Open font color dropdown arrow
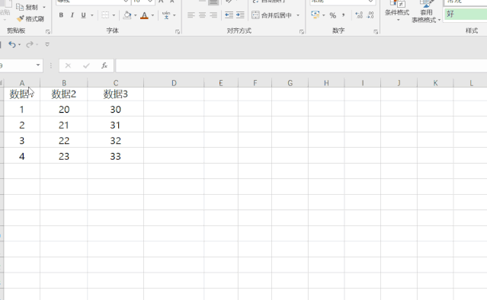 152,15
